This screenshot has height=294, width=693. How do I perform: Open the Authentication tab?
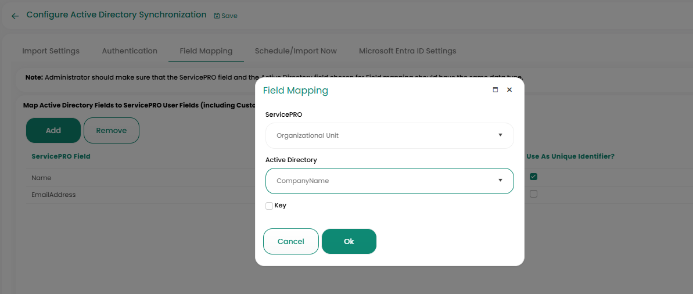pyautogui.click(x=130, y=51)
